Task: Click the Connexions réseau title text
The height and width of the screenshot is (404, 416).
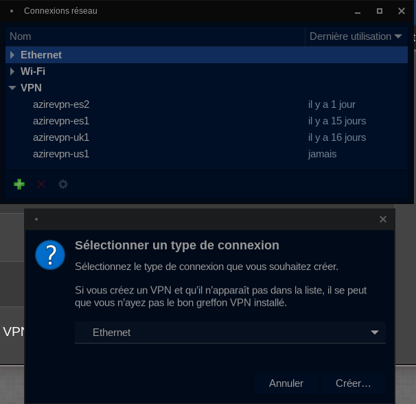Action: click(x=60, y=11)
